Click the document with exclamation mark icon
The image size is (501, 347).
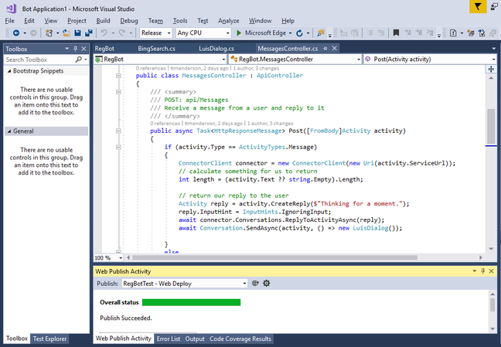(453, 33)
